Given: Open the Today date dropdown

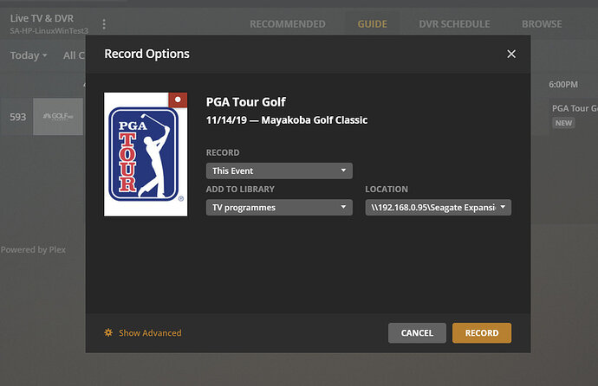Looking at the screenshot, I should [x=29, y=55].
